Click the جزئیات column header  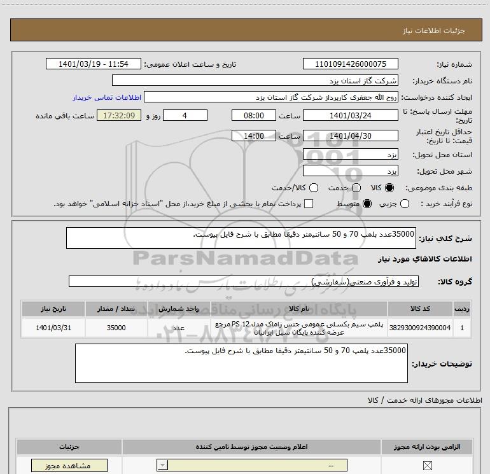(69, 447)
